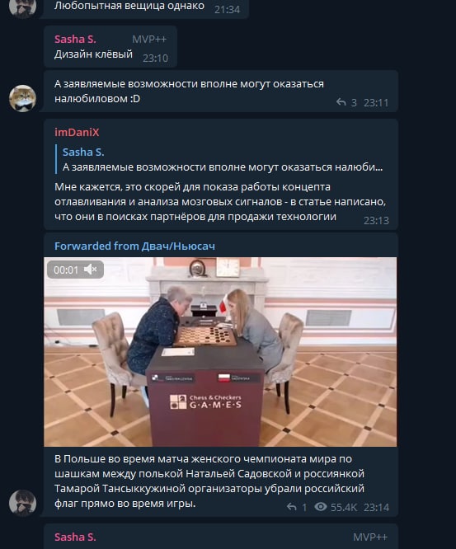Viewport: 456px width, 549px height.
Task: Open imDaniX's profile via the username
Action: [x=77, y=133]
